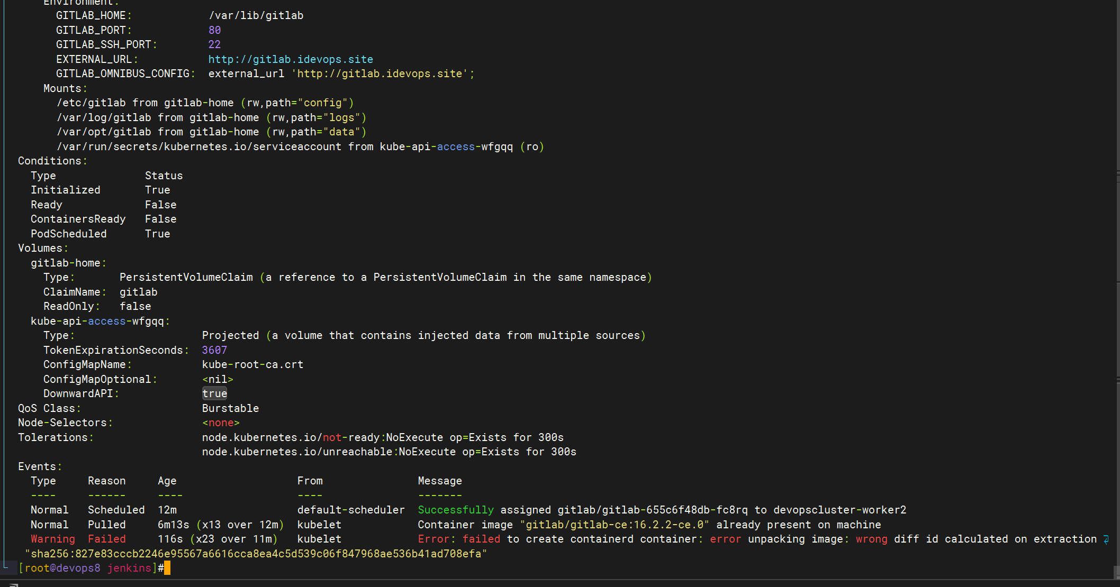Image resolution: width=1120 pixels, height=587 pixels.
Task: Click the 'Events:' heading
Action: click(x=40, y=466)
